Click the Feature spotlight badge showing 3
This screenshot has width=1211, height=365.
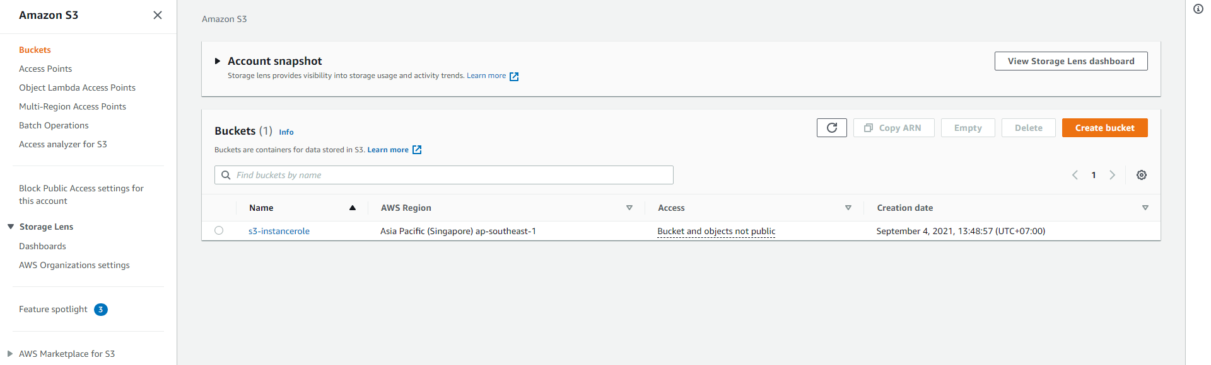click(x=101, y=310)
